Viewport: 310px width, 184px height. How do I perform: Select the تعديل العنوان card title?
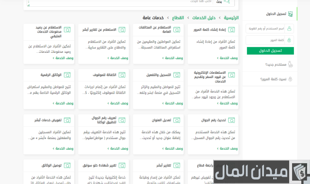coord(161,120)
